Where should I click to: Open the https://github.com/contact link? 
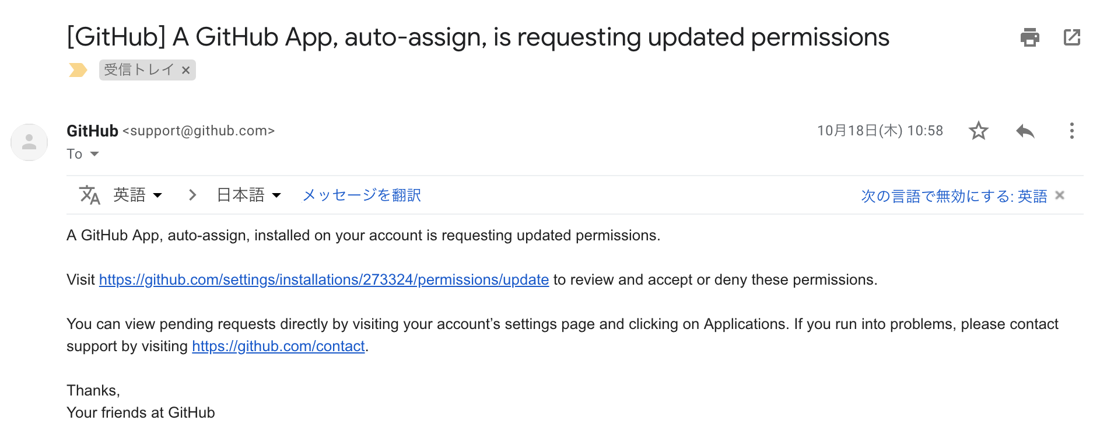pos(278,346)
